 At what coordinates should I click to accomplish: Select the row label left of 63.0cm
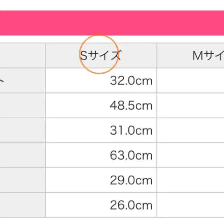pos(22,156)
